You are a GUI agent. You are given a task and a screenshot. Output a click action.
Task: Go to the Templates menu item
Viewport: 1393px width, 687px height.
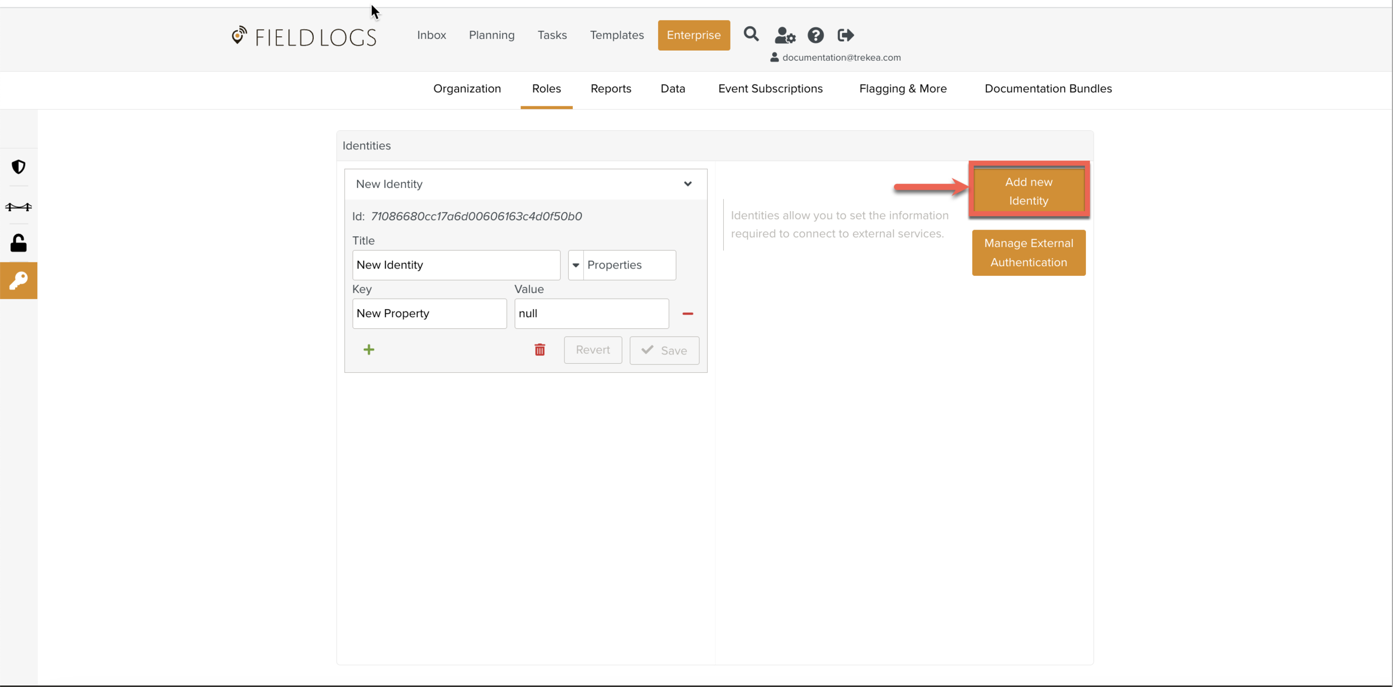(616, 35)
